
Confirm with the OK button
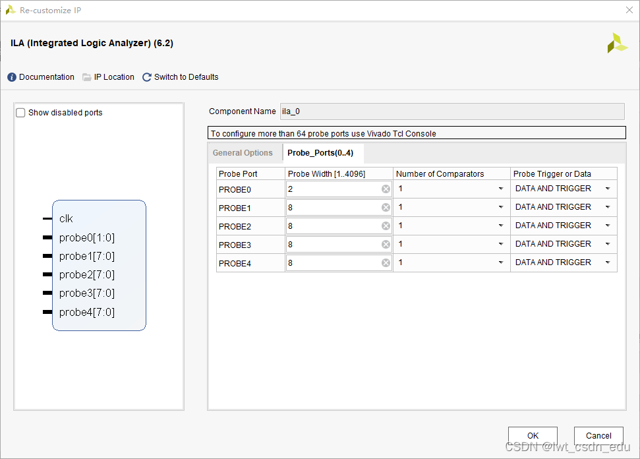click(x=533, y=436)
